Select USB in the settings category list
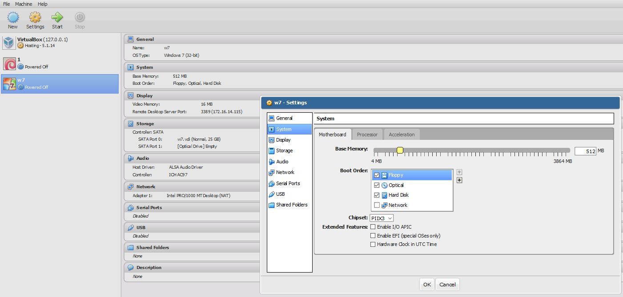Screen dimensions: 623x297 (289, 194)
